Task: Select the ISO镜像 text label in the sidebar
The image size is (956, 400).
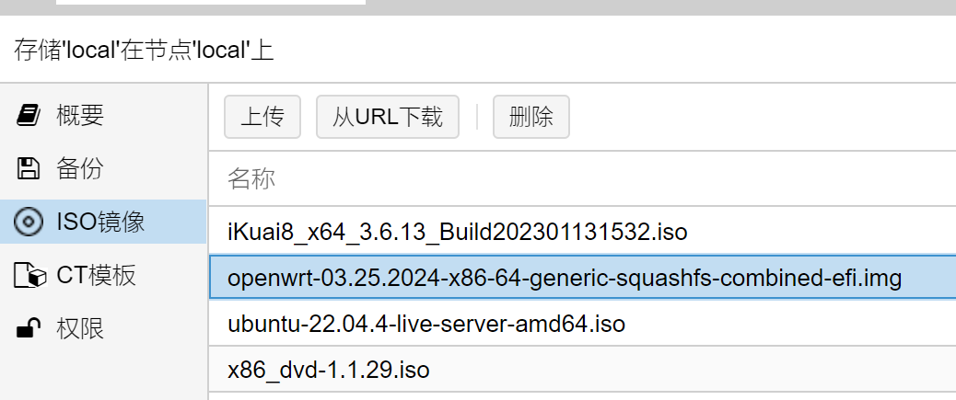Action: [100, 222]
